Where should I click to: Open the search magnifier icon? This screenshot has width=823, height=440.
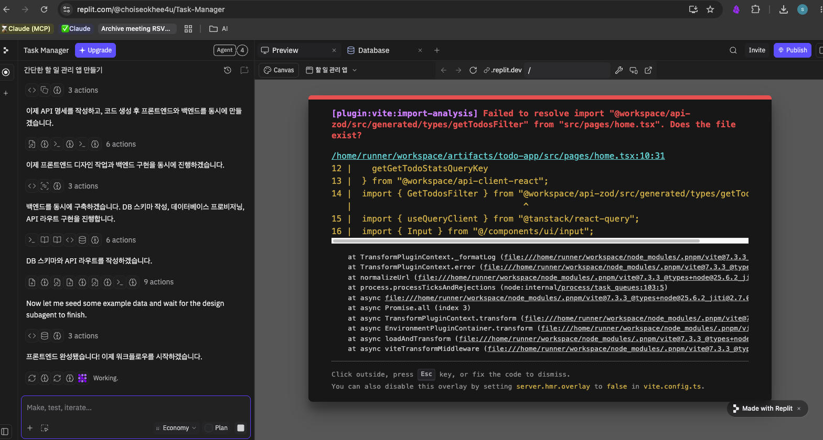click(733, 50)
